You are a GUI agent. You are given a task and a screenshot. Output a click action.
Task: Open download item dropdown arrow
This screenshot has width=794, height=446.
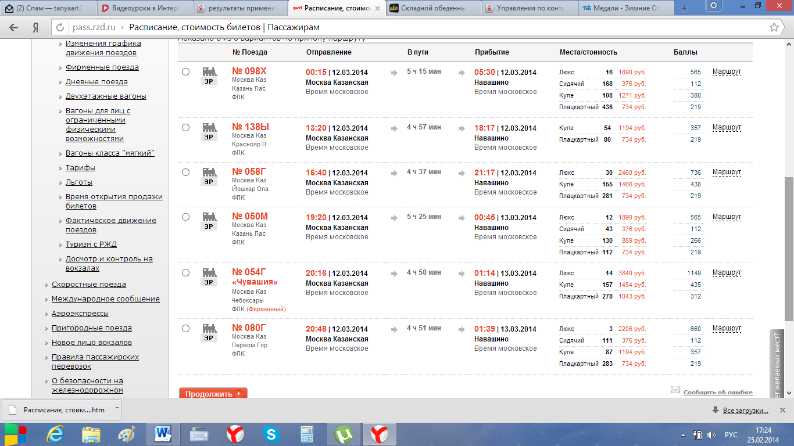(117, 409)
